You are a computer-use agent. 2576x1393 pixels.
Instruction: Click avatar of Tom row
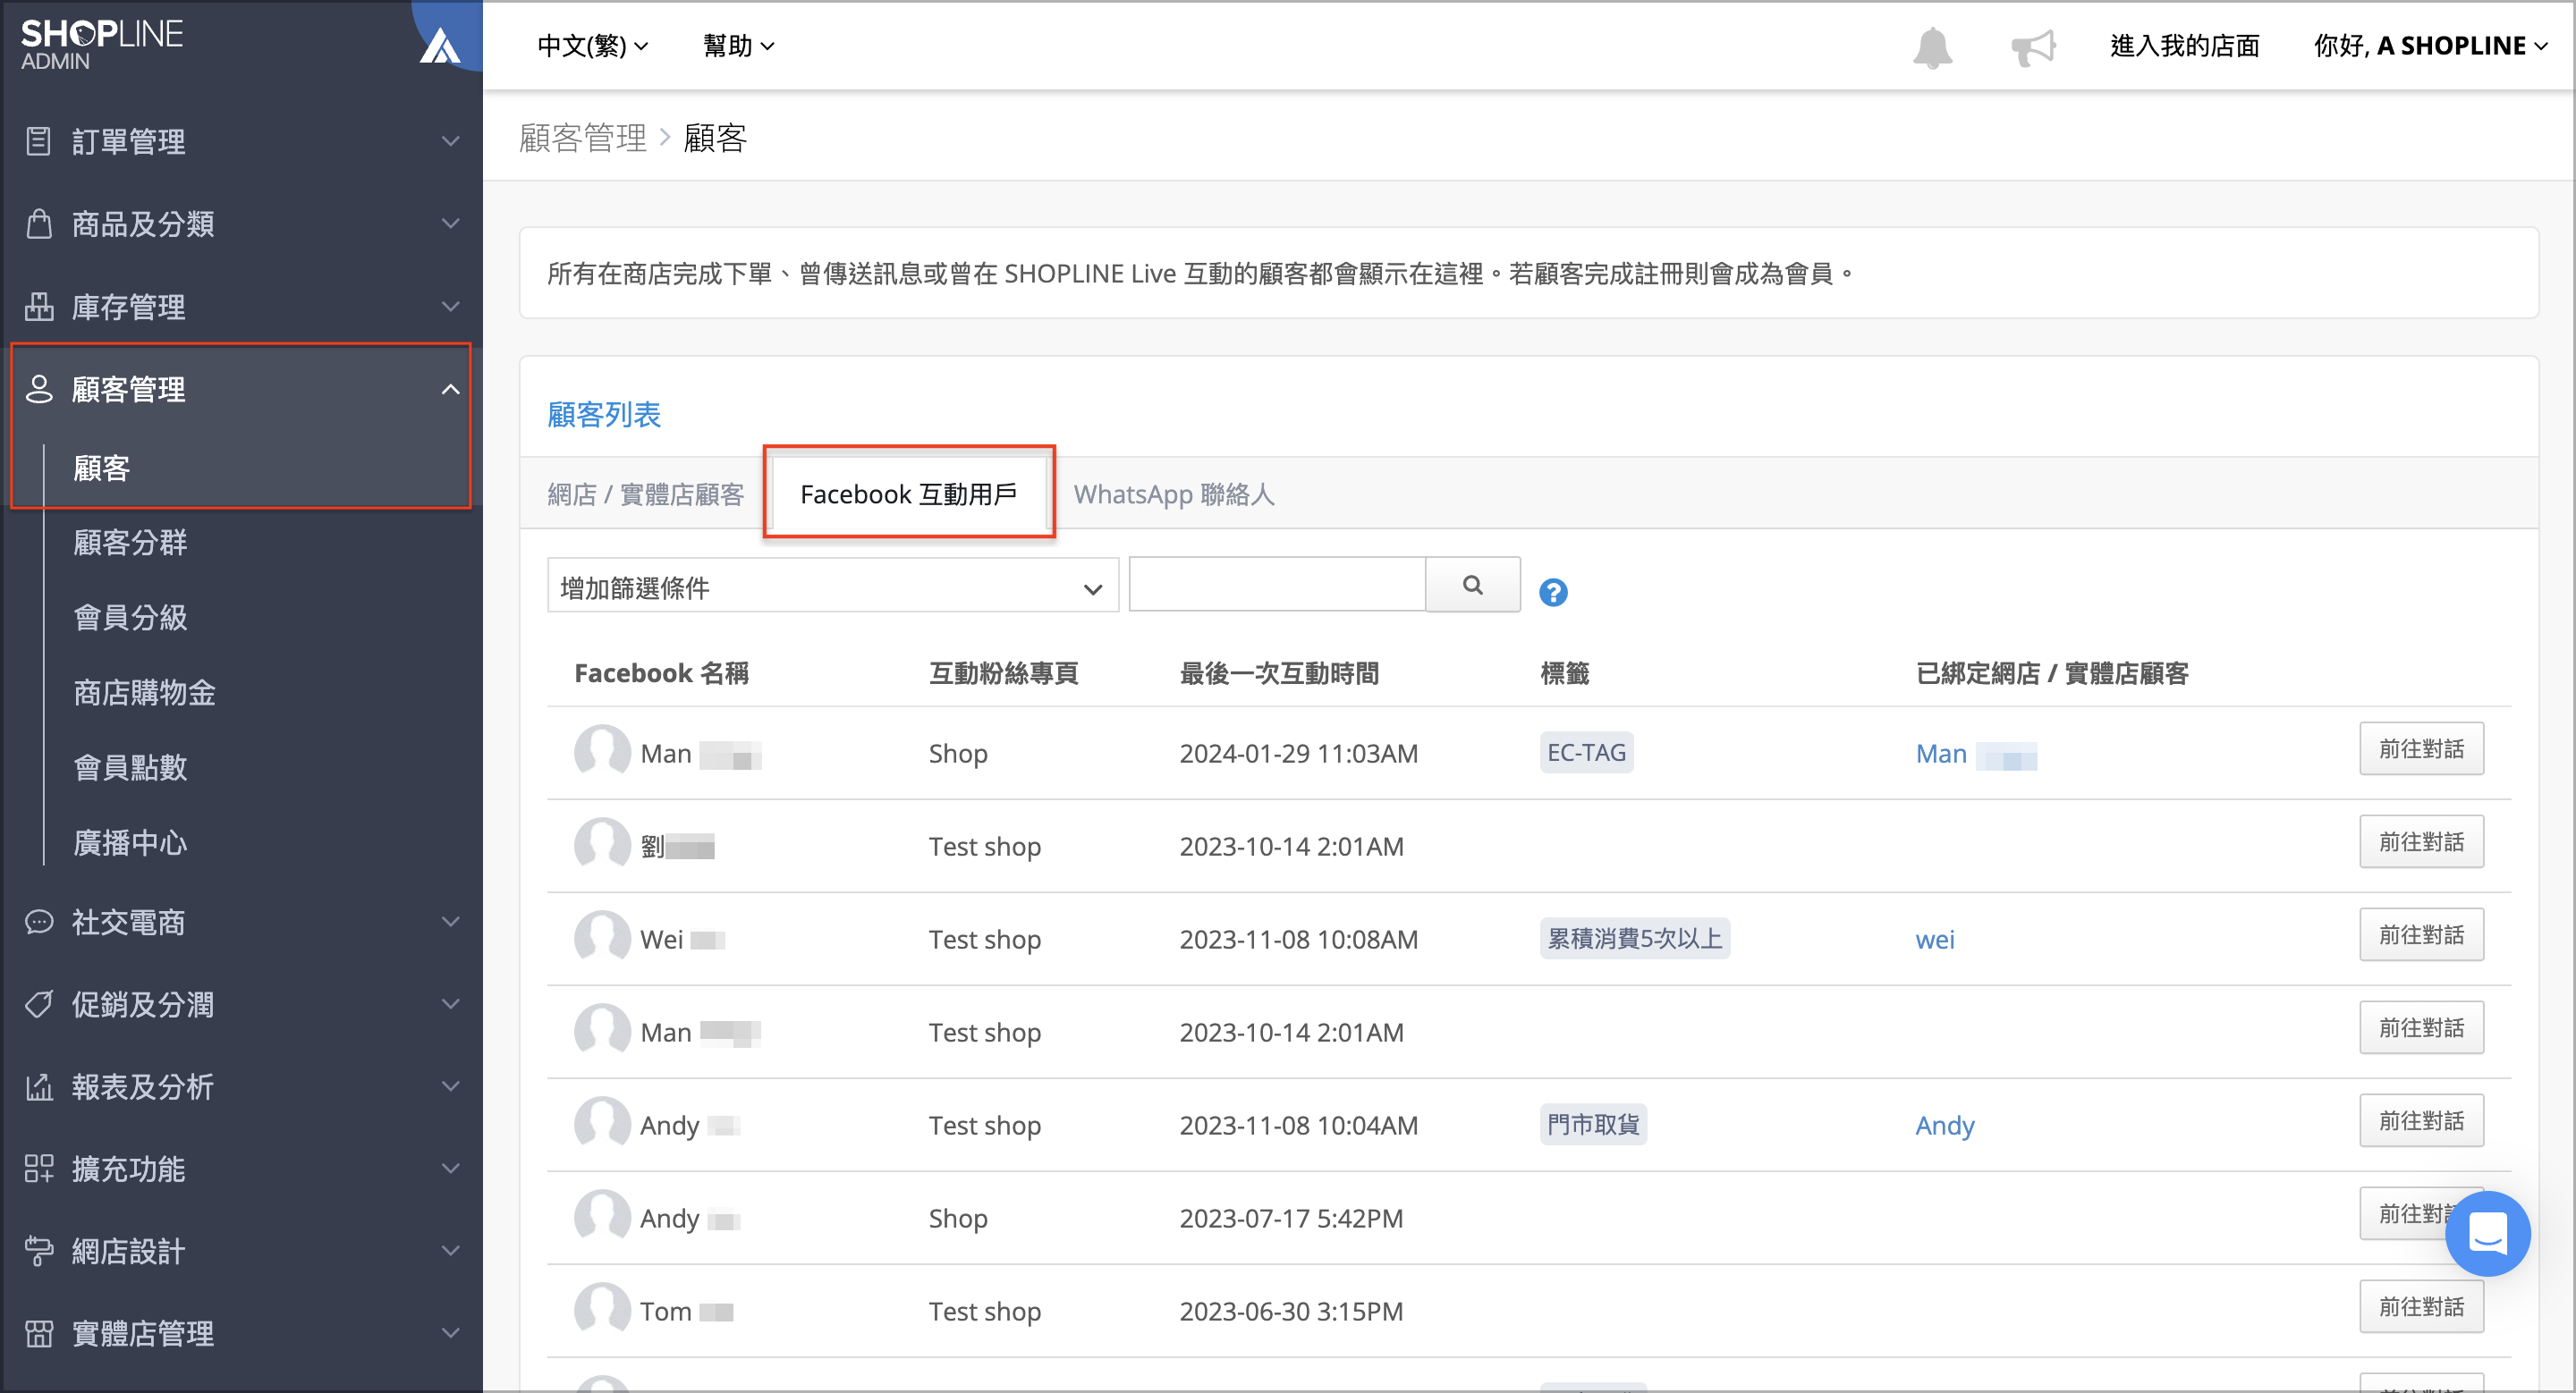point(602,1310)
